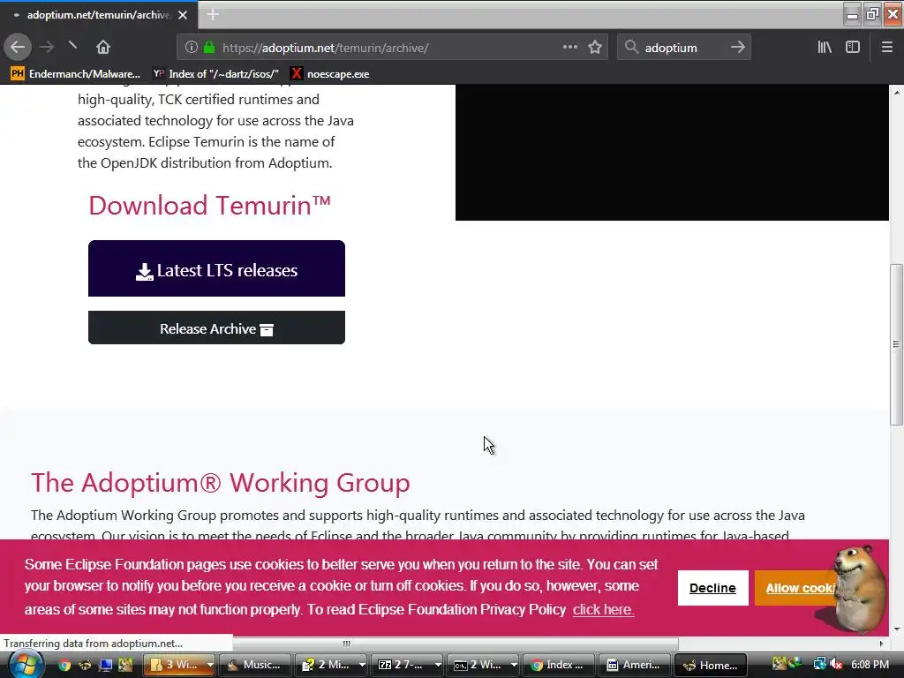Select the adoptium.net/temurin/archive tab

98,15
